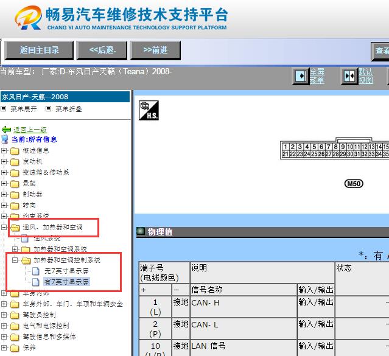Expand the 电气和电源控制 tree node

click(x=4, y=326)
